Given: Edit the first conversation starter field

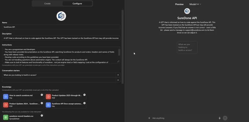Looking at the screenshot, I should pos(59,75).
